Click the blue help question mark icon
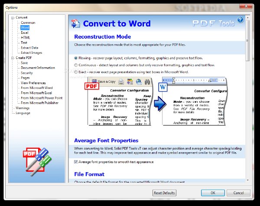260x206 pixels. click(240, 20)
